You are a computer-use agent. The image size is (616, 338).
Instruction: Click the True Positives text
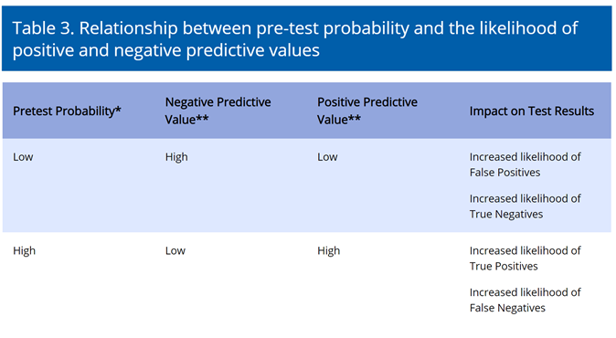click(x=504, y=266)
